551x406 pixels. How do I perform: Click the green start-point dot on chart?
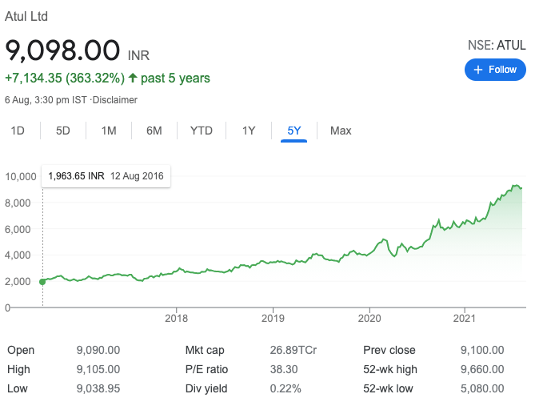coord(42,281)
